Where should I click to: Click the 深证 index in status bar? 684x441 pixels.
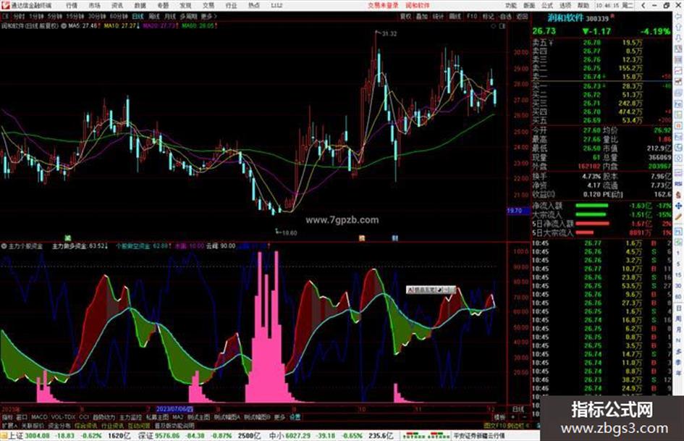(x=145, y=435)
